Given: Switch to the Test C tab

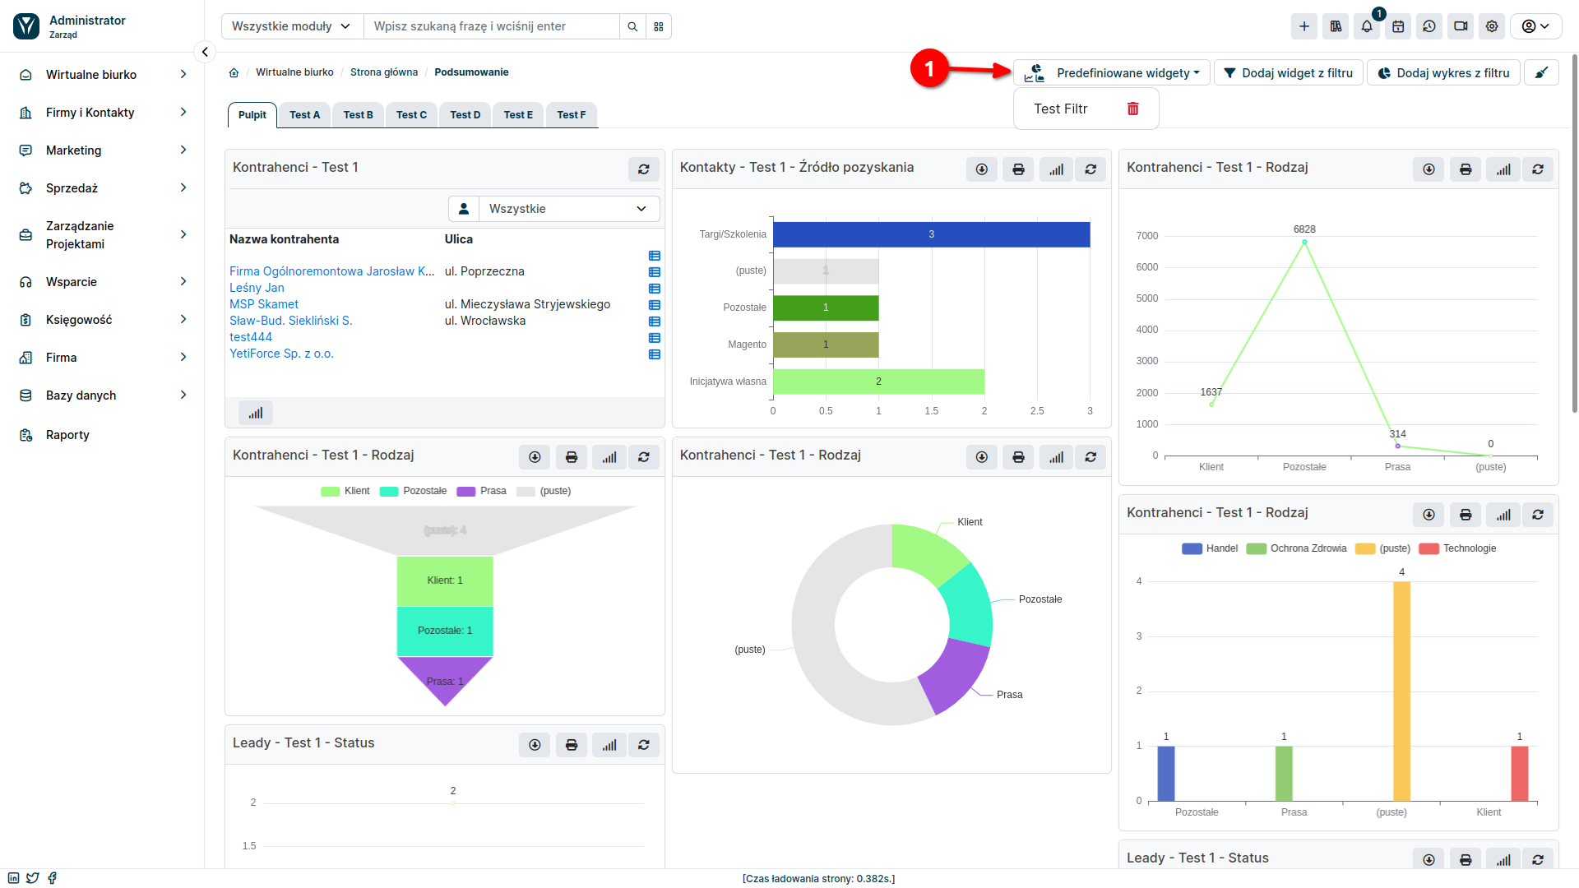Looking at the screenshot, I should (x=411, y=115).
